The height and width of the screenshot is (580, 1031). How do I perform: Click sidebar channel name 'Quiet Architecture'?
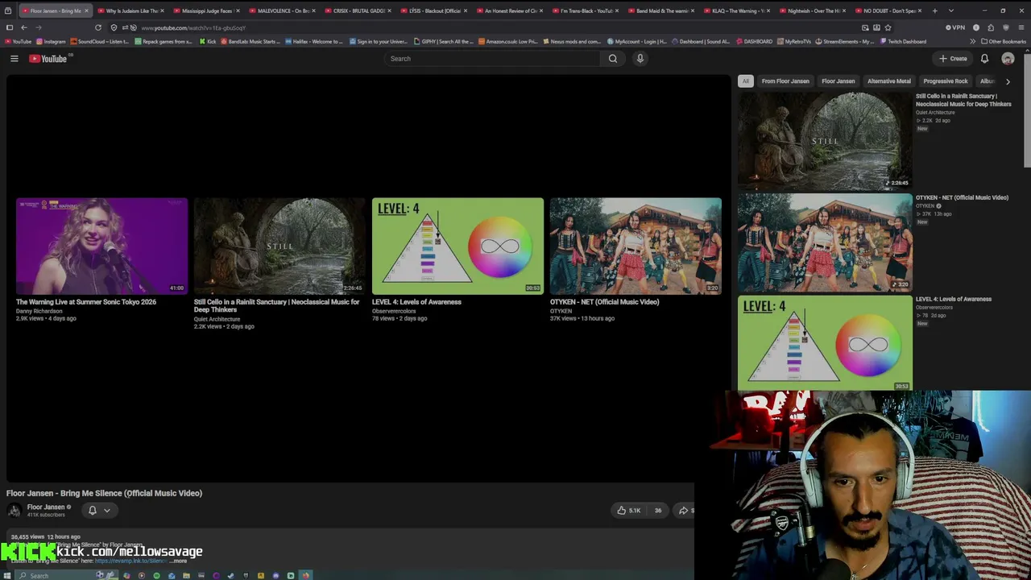click(x=935, y=113)
